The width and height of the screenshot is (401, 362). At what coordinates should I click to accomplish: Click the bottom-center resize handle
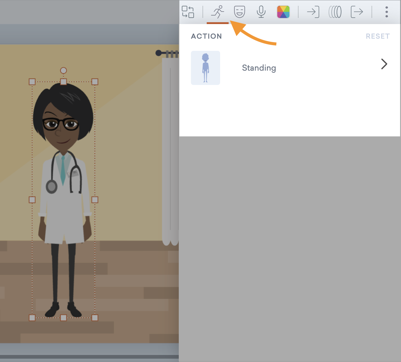tap(63, 318)
